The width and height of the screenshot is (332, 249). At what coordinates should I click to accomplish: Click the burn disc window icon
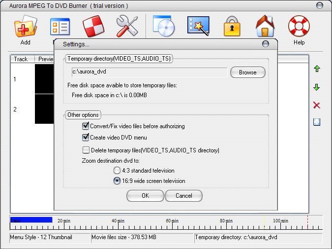coord(164,26)
